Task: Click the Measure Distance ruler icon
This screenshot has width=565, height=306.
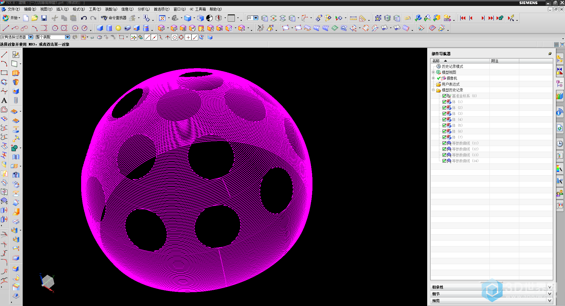Action: click(353, 18)
